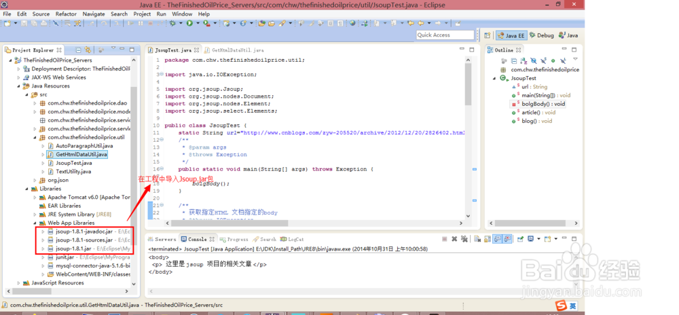Open the File menu

(x=7, y=14)
